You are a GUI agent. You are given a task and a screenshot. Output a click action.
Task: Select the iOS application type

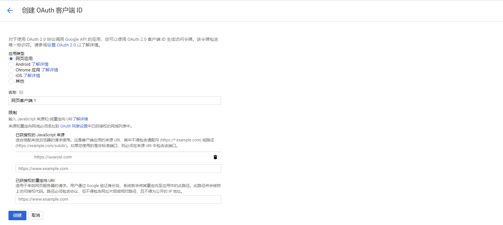click(11, 76)
